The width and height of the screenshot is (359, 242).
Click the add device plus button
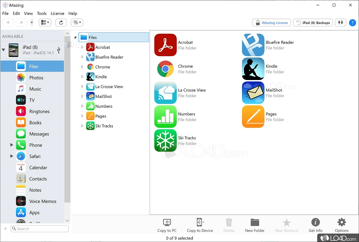(5, 229)
